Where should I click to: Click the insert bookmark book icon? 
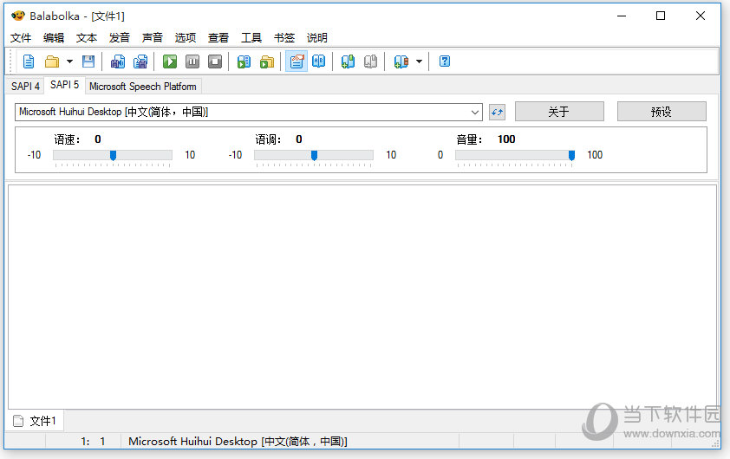pos(348,61)
